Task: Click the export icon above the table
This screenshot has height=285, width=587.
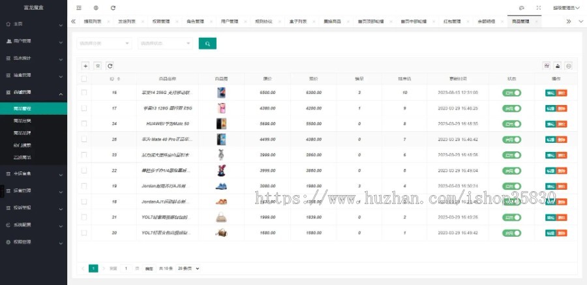Action: [558, 66]
